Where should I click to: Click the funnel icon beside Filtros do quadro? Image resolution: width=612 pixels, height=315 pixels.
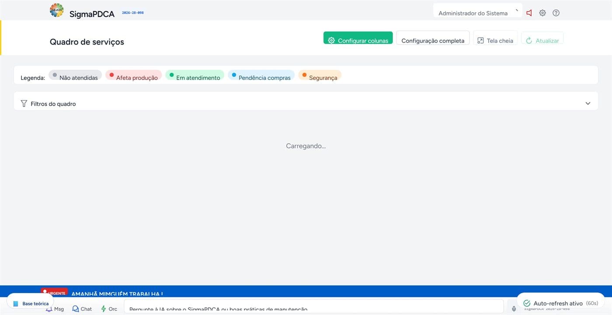24,104
